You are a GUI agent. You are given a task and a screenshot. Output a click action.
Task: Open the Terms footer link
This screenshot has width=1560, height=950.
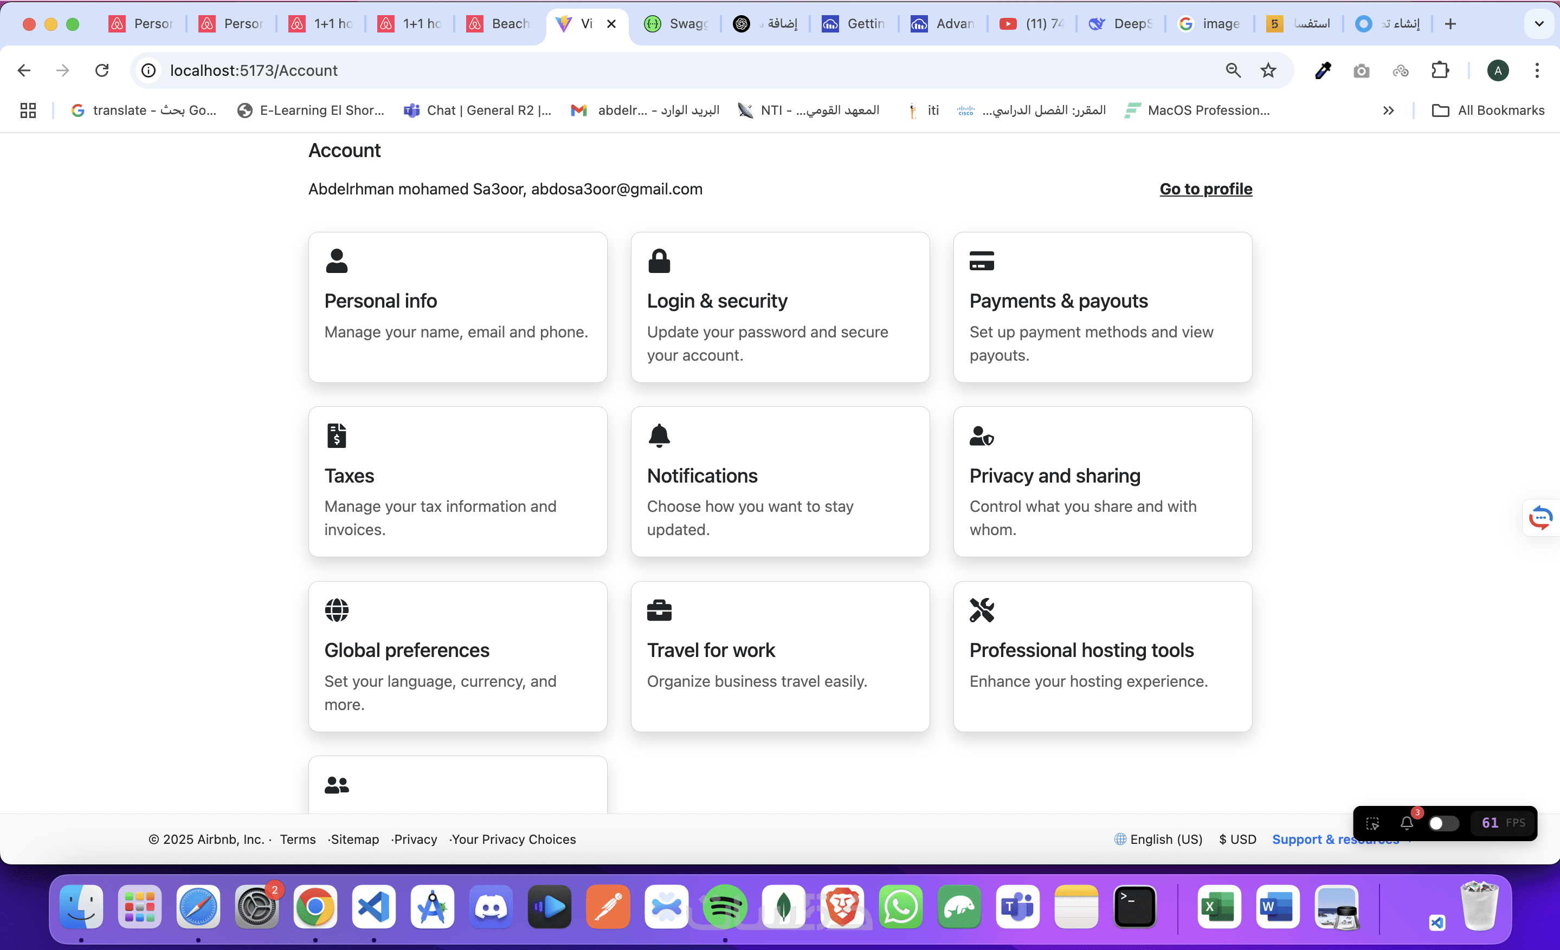tap(298, 838)
